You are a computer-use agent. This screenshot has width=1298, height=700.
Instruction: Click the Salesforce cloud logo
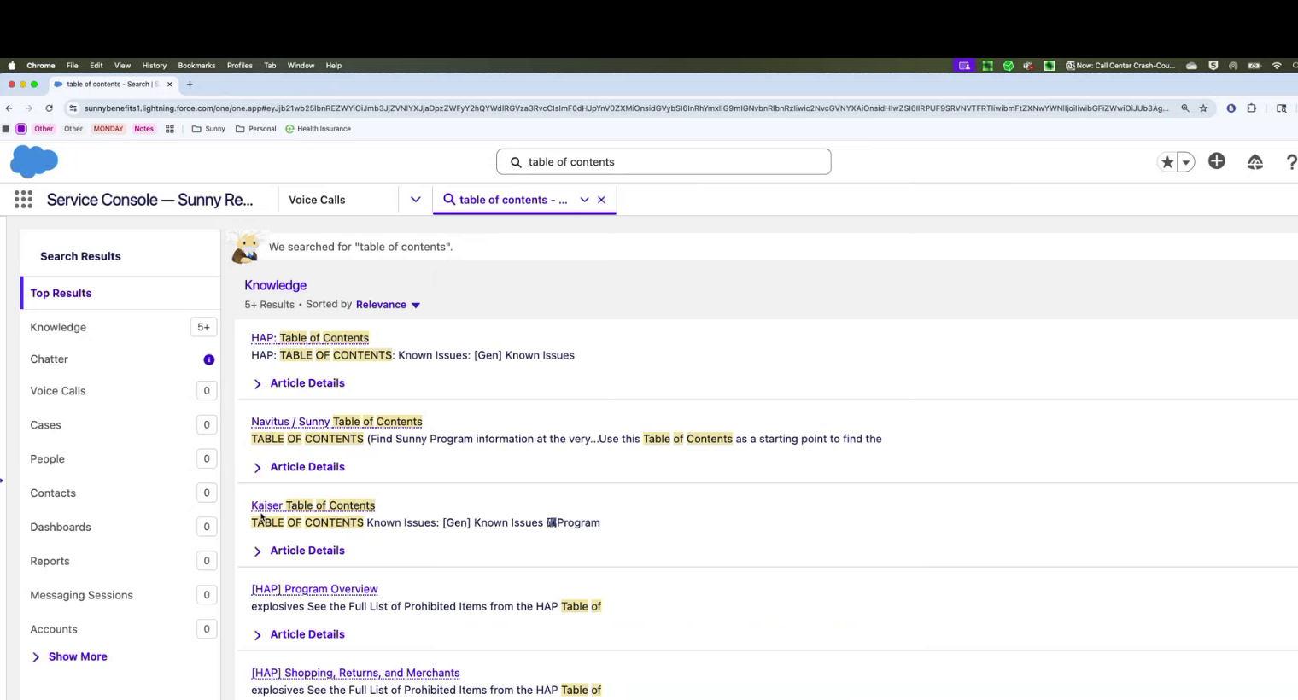coord(34,161)
